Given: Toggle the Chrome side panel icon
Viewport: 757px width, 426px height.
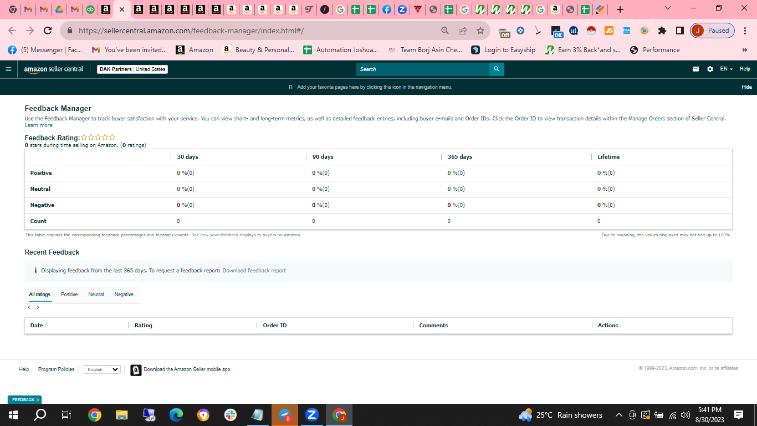Looking at the screenshot, I should (x=679, y=31).
